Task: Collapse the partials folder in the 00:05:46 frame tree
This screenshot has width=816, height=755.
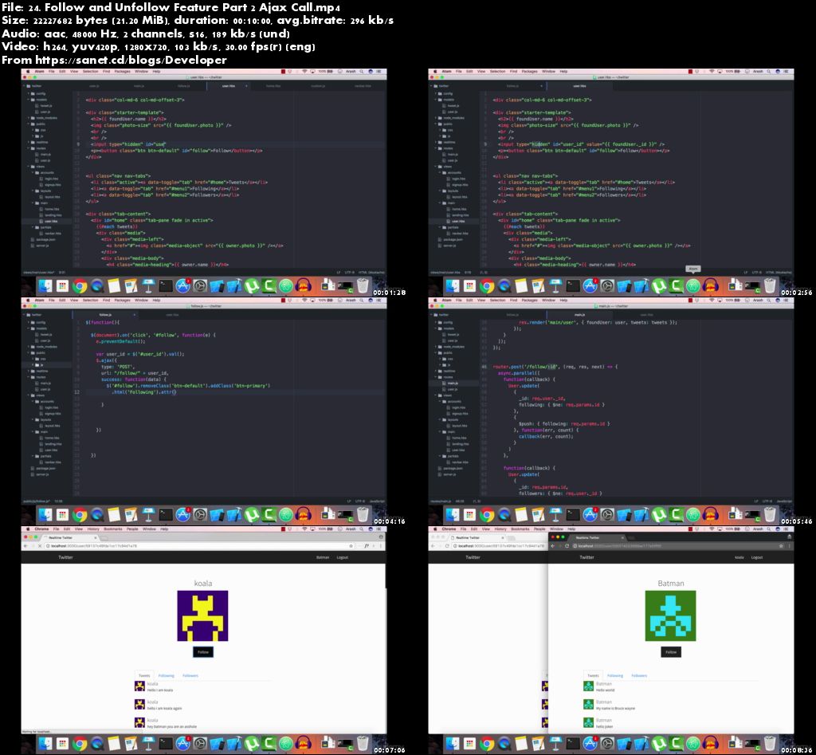Action: [x=450, y=456]
